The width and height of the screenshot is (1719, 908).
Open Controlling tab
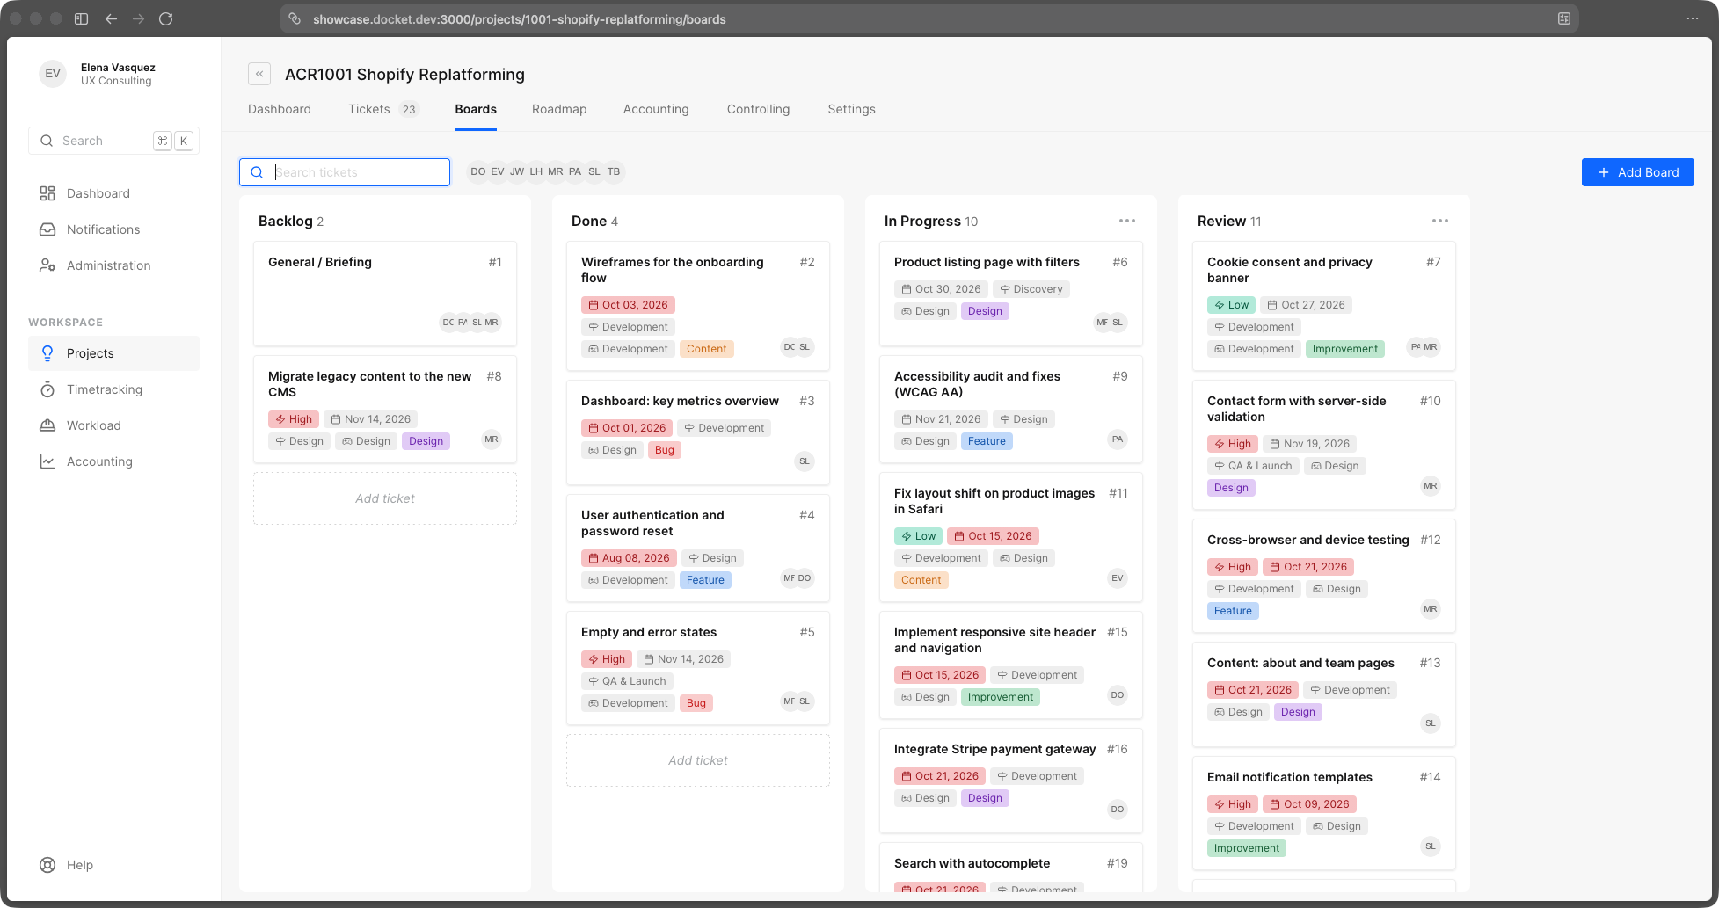pos(758,109)
